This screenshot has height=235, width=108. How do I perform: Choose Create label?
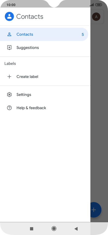[x=45, y=77]
